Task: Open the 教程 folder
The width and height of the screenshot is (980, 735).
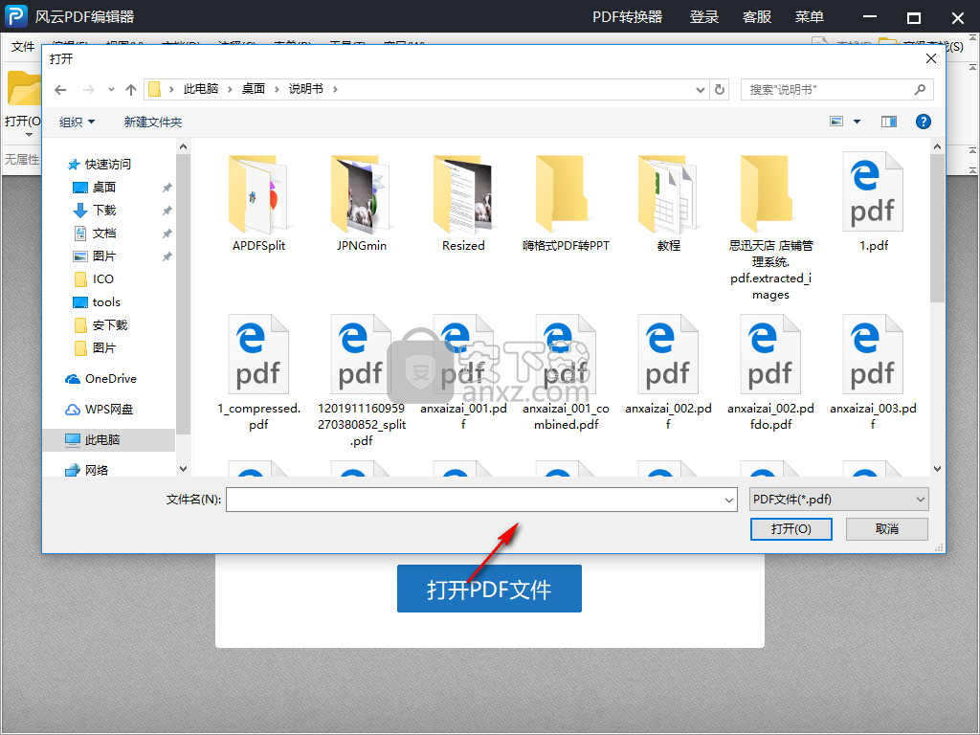Action: point(668,203)
